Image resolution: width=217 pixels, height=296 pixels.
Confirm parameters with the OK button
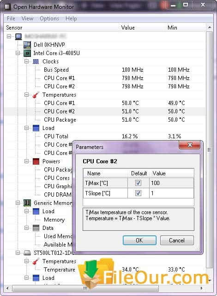pyautogui.click(x=139, y=240)
